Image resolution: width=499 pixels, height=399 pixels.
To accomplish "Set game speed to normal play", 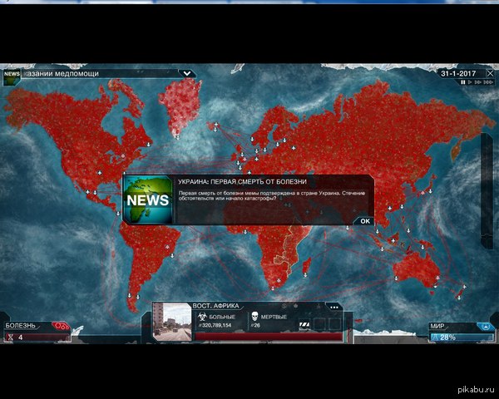I will coord(471,82).
